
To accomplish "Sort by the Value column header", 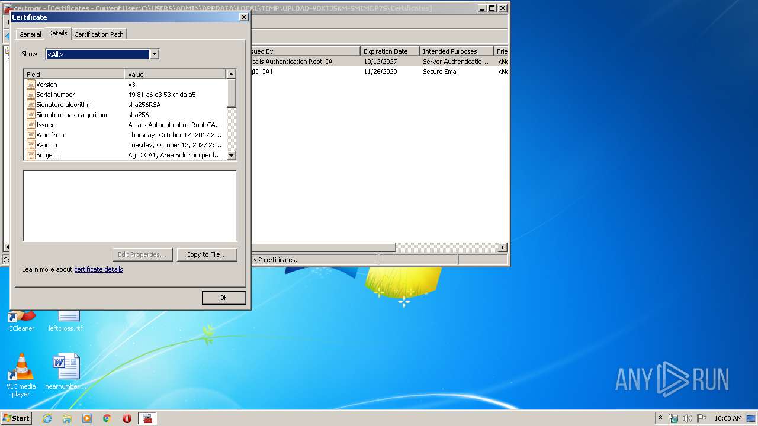I will pyautogui.click(x=175, y=75).
